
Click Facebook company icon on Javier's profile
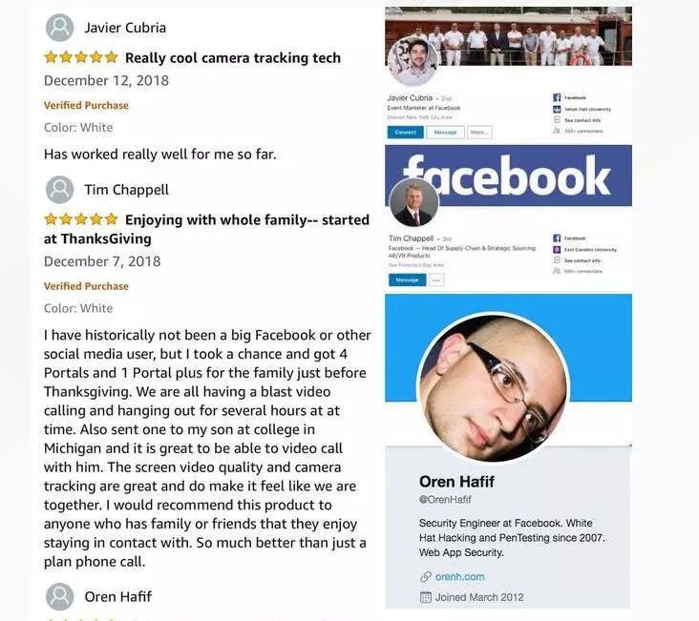coord(557,97)
